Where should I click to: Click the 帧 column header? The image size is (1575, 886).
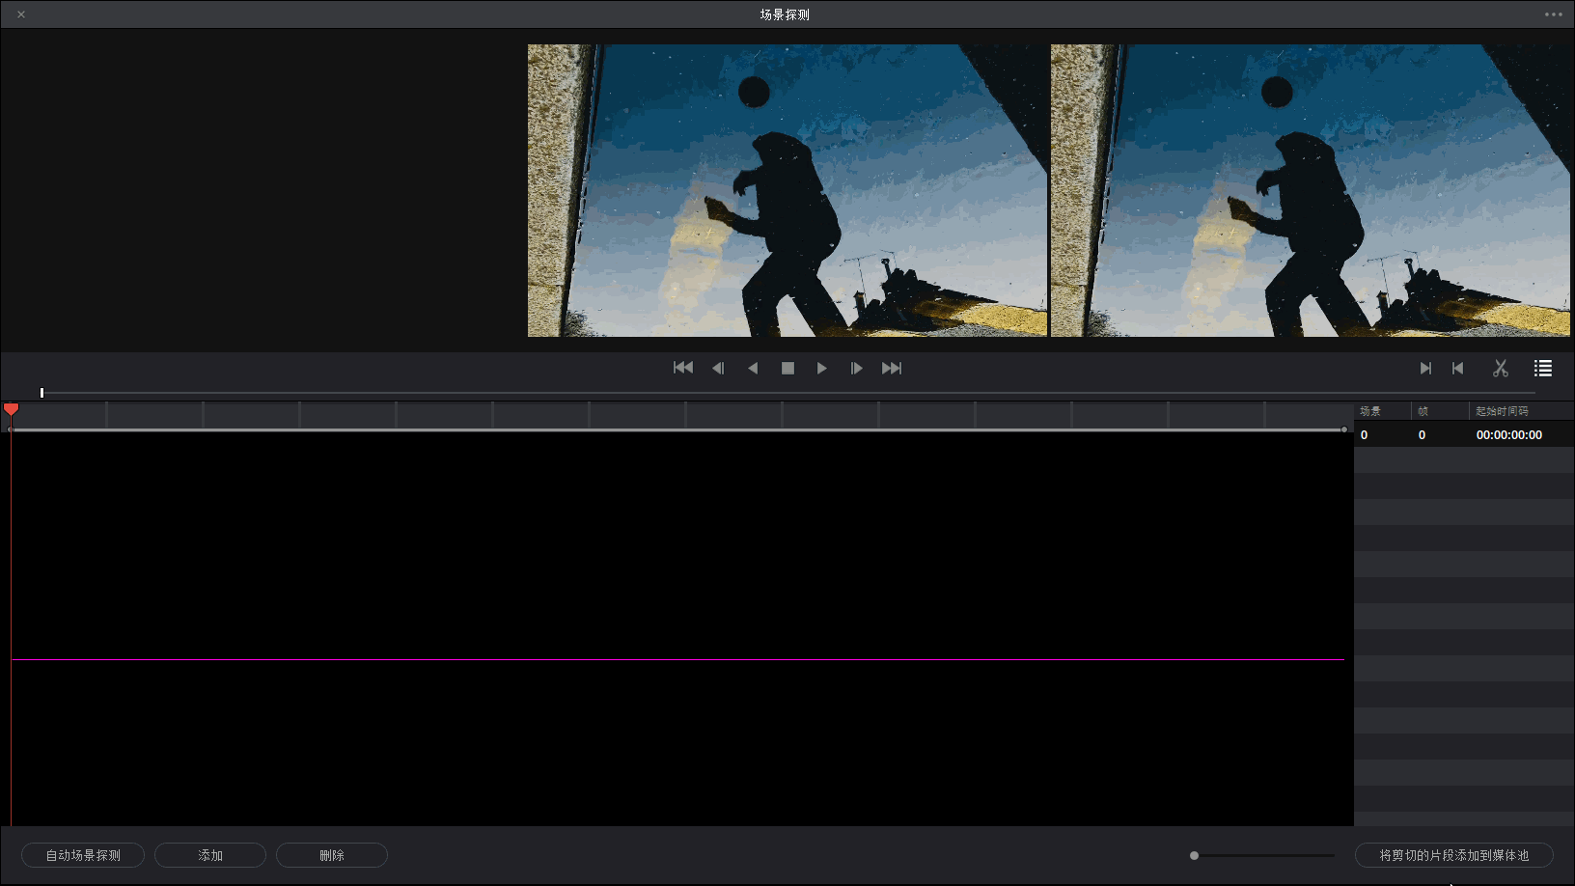[1423, 411]
